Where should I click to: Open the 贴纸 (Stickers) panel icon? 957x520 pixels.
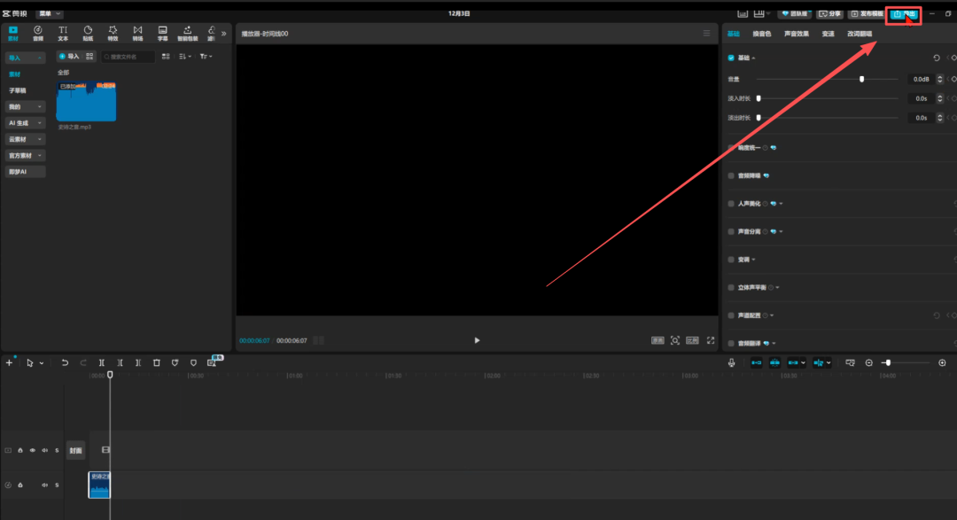pos(88,33)
